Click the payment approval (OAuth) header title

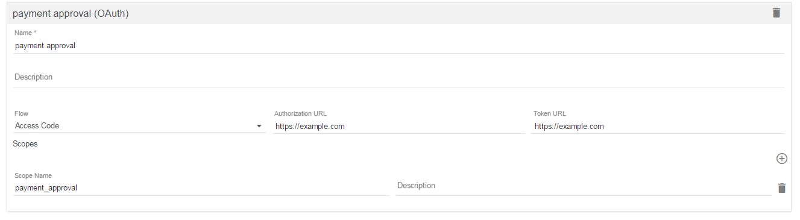(x=71, y=13)
